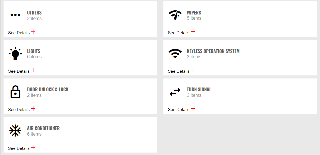Image resolution: width=320 pixels, height=155 pixels.
Task: Click the Wipers gauge icon
Action: coord(175,15)
